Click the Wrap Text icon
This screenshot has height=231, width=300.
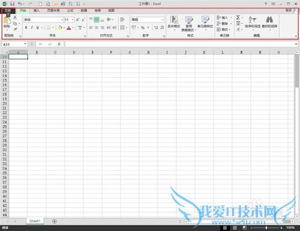tap(122, 19)
